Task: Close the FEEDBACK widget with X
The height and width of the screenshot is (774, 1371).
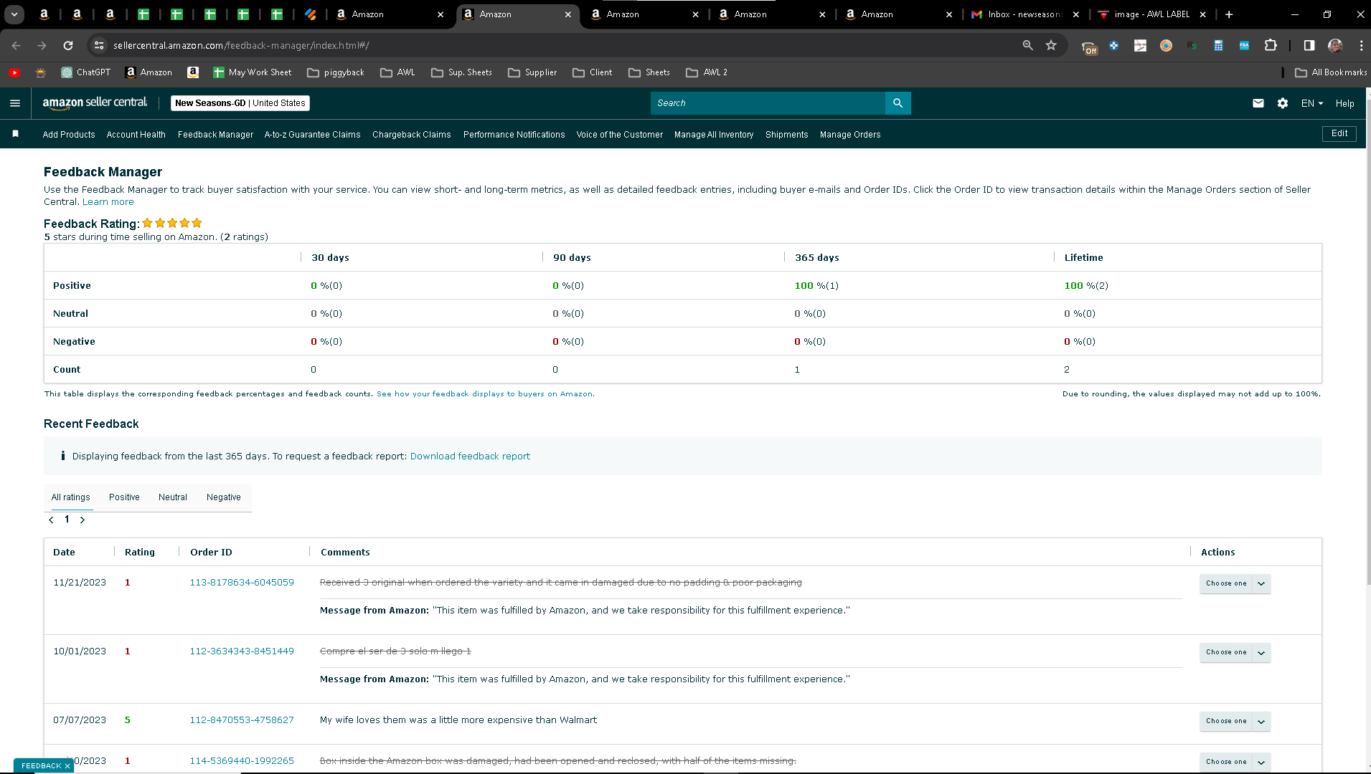Action: tap(67, 766)
